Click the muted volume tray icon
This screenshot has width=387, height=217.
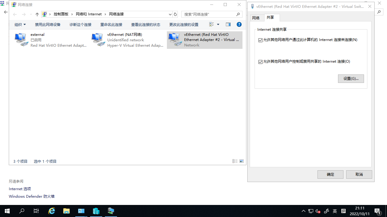coord(318,211)
